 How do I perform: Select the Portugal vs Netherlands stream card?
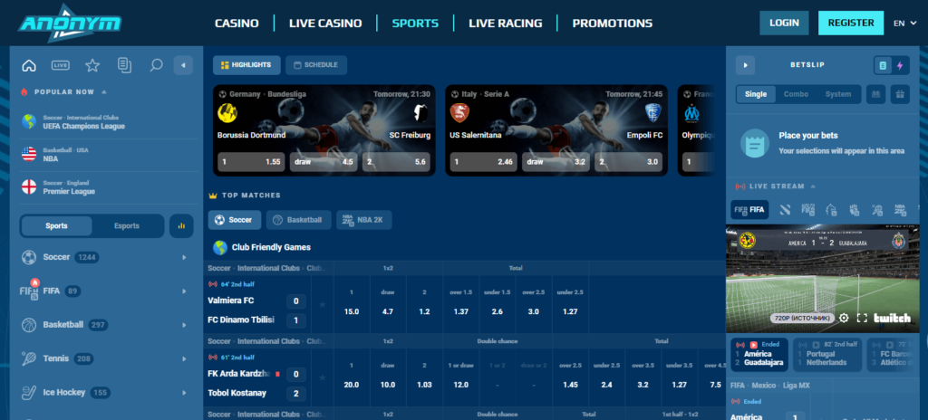coord(827,354)
